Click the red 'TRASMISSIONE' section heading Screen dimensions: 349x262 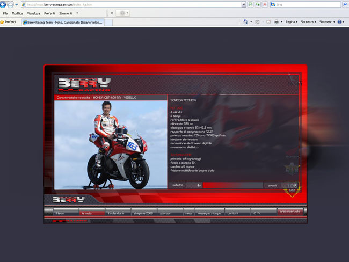181,155
